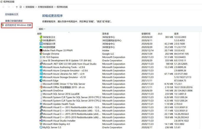Click version 20.124.0621.0006
The height and width of the screenshot is (129, 202).
tap(183, 91)
